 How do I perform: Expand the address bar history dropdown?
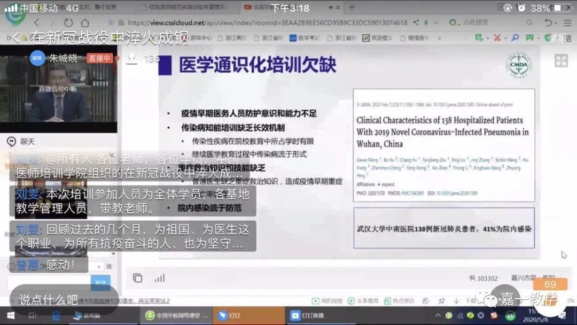(x=436, y=23)
